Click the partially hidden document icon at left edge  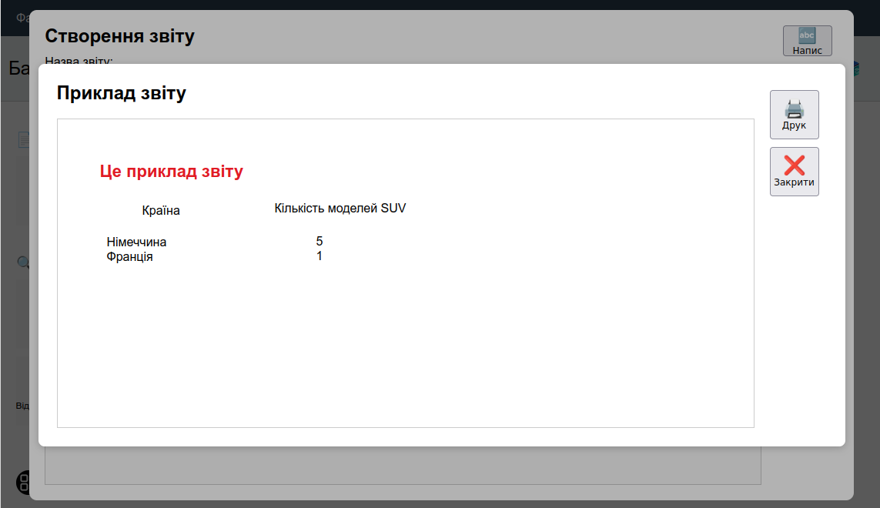24,139
